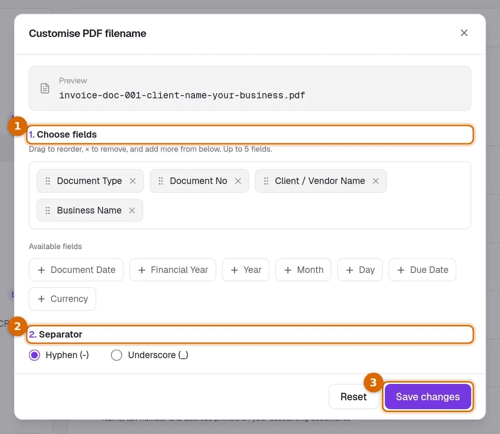Add the Financial Year field
Image resolution: width=500 pixels, height=434 pixels.
point(173,270)
